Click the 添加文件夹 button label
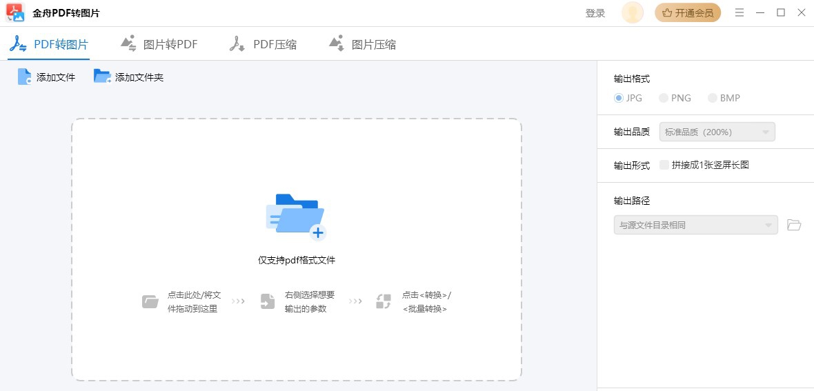The height and width of the screenshot is (391, 814). click(x=139, y=77)
